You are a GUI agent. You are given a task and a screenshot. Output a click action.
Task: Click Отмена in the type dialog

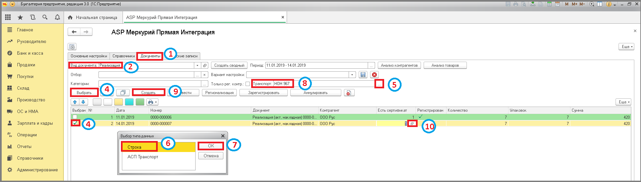(x=211, y=156)
